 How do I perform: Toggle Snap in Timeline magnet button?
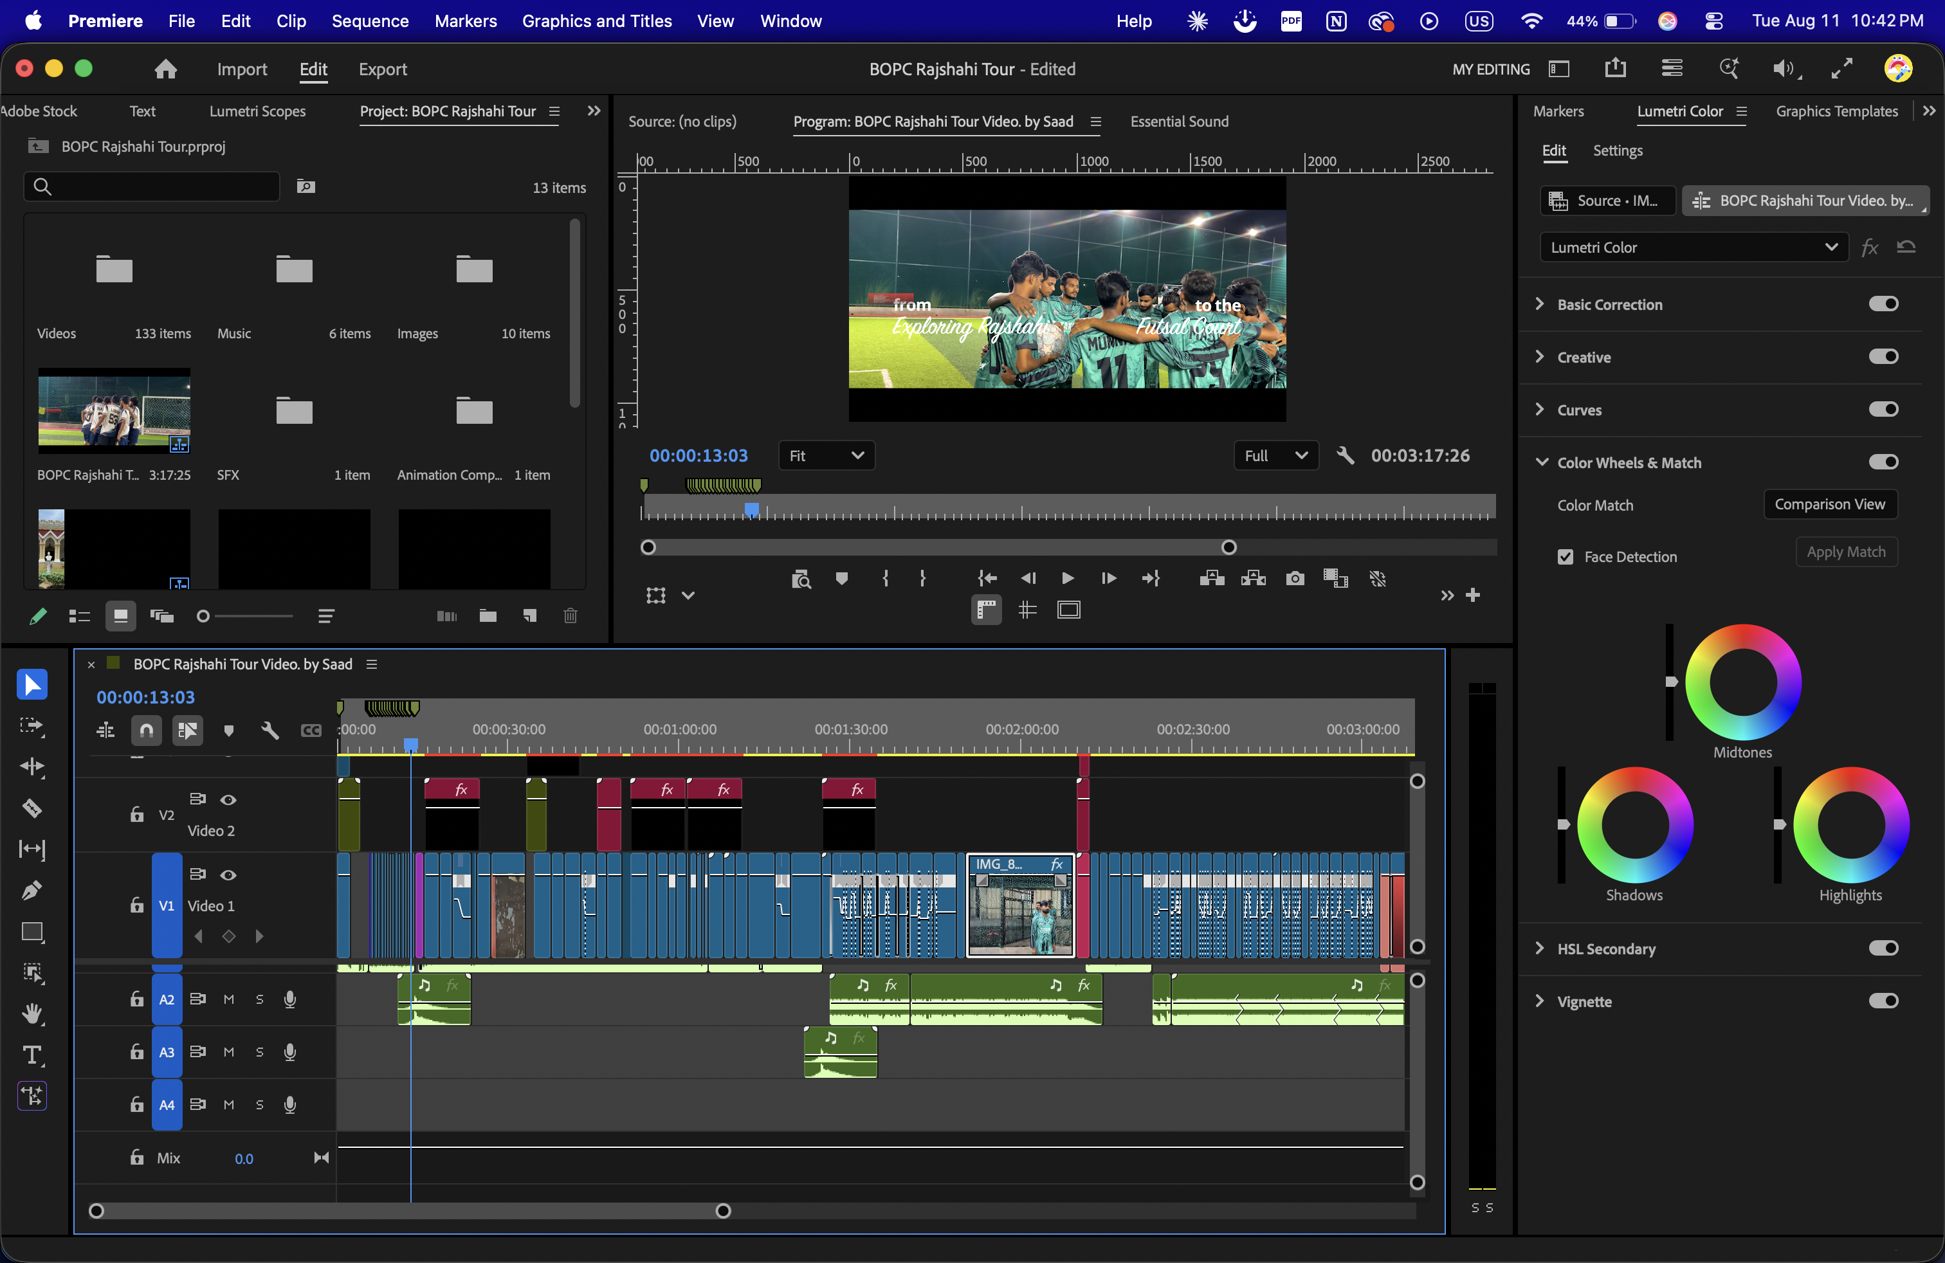point(146,731)
